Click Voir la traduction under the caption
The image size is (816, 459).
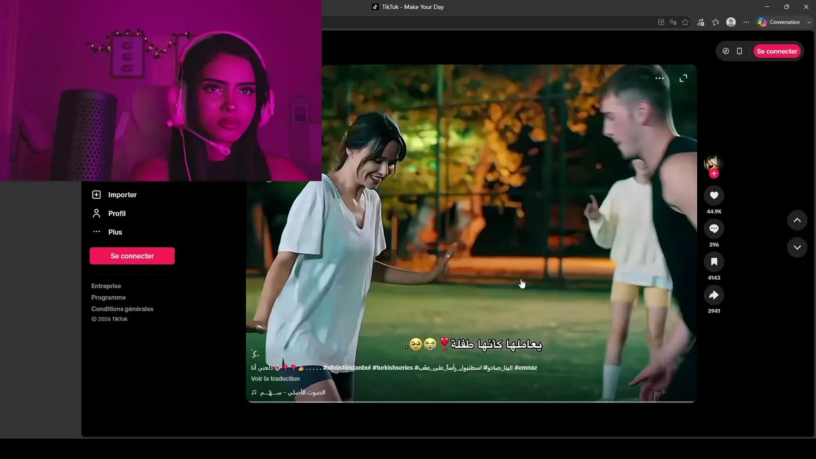click(x=275, y=379)
